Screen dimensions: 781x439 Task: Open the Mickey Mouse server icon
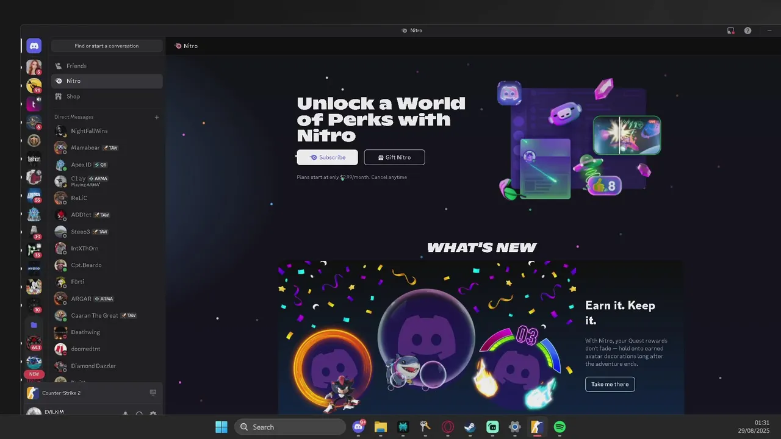pos(34,287)
